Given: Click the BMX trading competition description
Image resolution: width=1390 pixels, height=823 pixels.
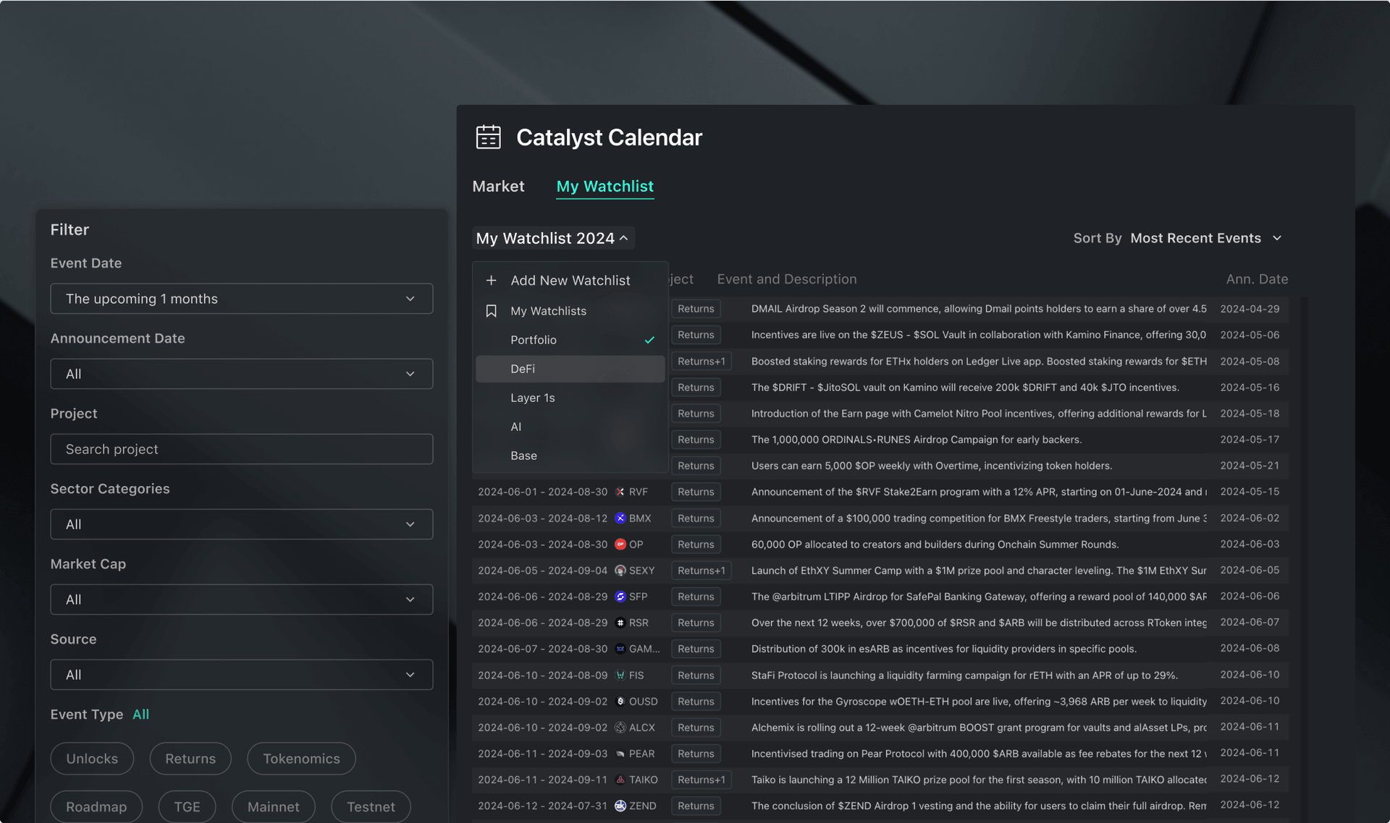Looking at the screenshot, I should tap(979, 519).
